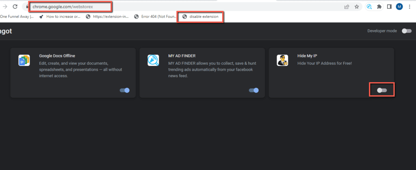Disable the MY AD FINDER extension toggle
Image resolution: width=416 pixels, height=170 pixels.
click(253, 90)
